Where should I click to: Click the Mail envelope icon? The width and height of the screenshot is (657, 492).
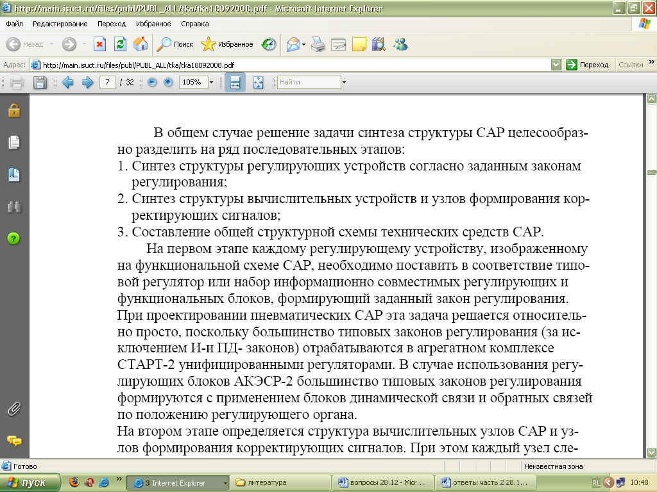293,44
